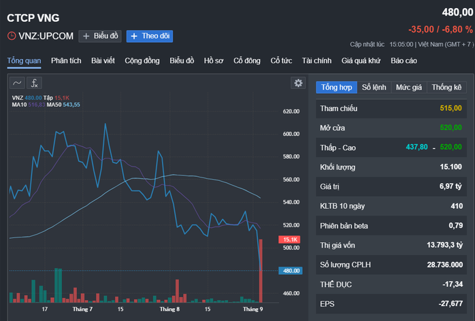Click the VNZ 480.00 legend label
Image resolution: width=475 pixels, height=321 pixels.
click(x=27, y=98)
